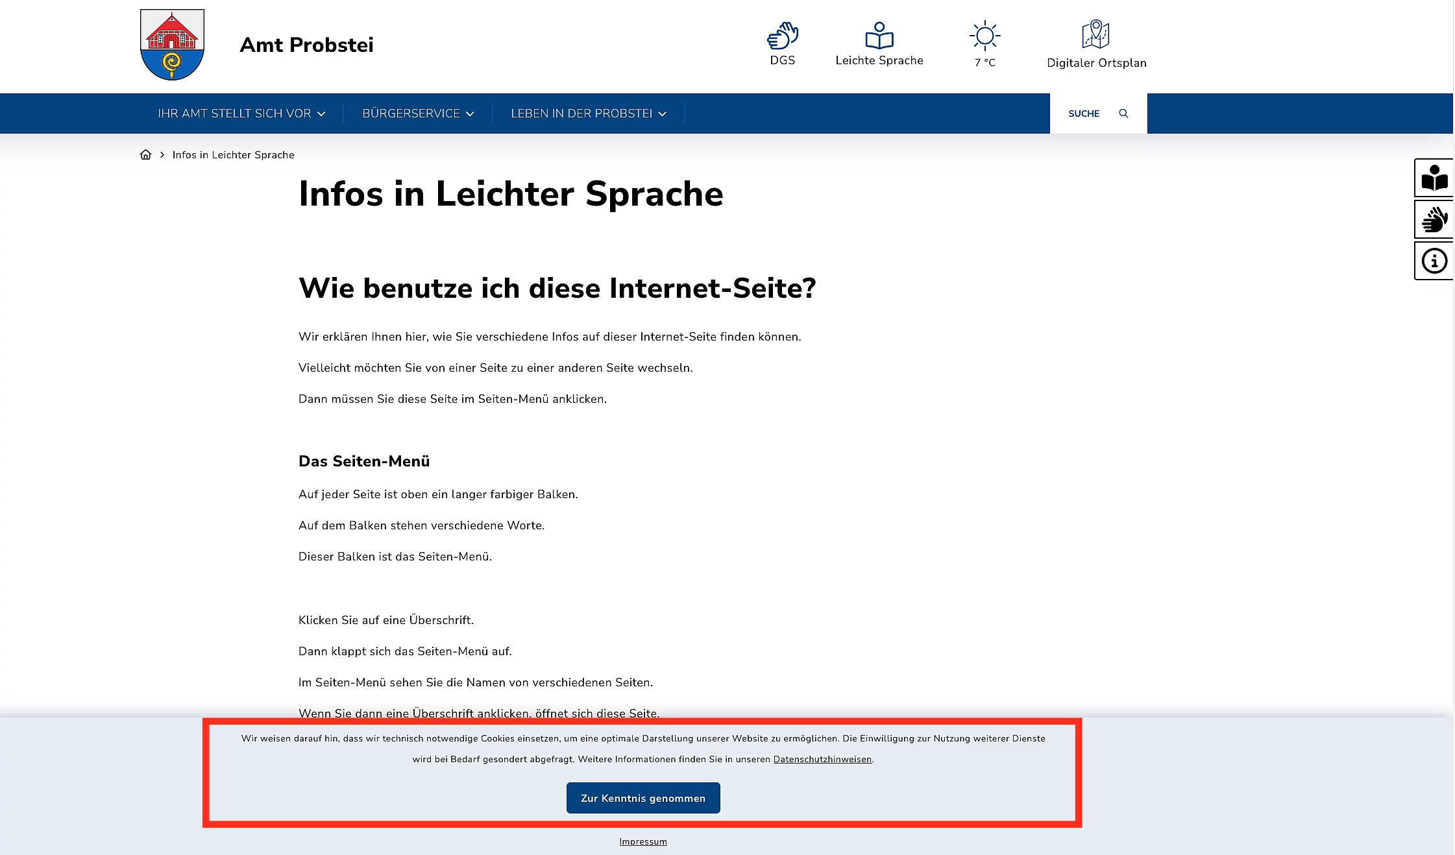Click the Suche search field
The height and width of the screenshot is (855, 1455).
[1084, 114]
